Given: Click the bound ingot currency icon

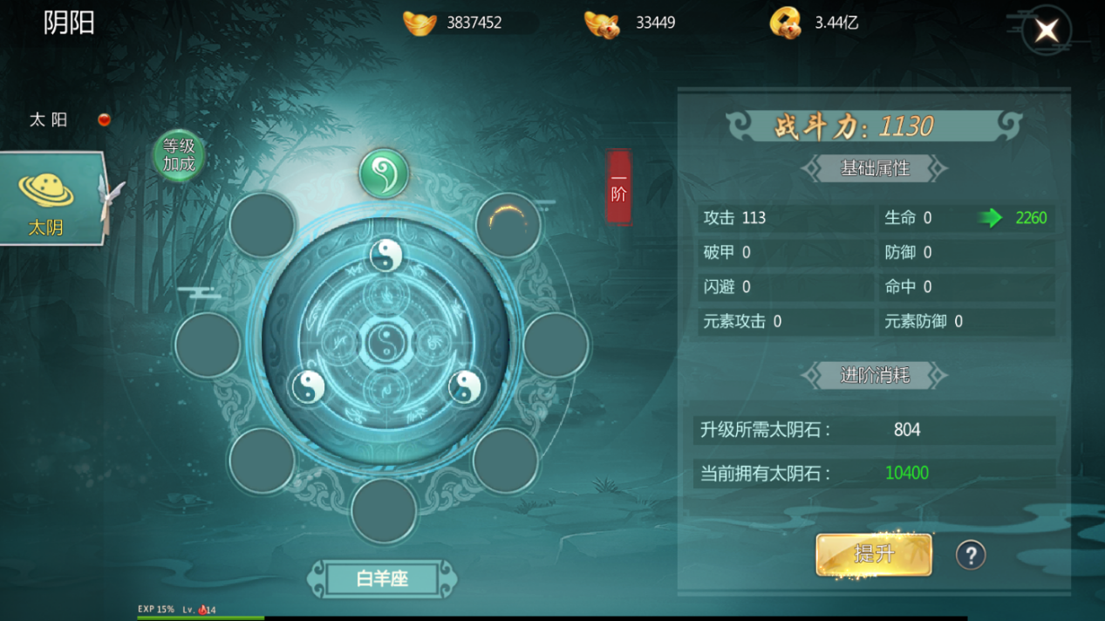Looking at the screenshot, I should (602, 24).
